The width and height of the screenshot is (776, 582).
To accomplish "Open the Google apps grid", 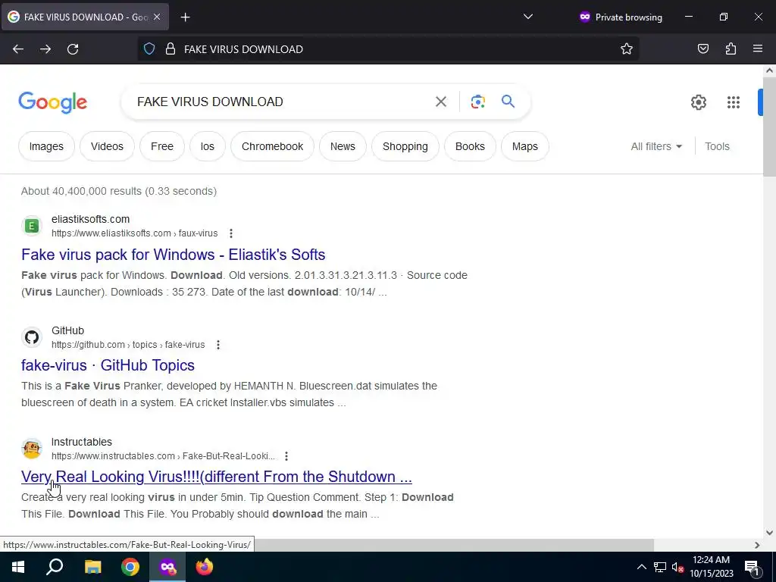I will tap(734, 102).
